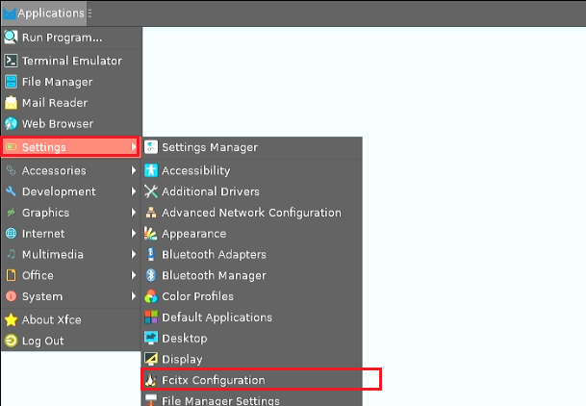Expand the Internet submenu arrow
Image resolution: width=586 pixels, height=406 pixels.
[134, 234]
